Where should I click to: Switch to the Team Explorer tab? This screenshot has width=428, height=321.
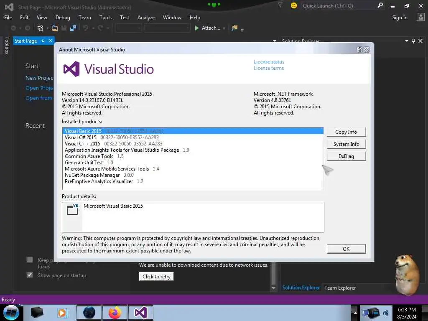point(340,288)
